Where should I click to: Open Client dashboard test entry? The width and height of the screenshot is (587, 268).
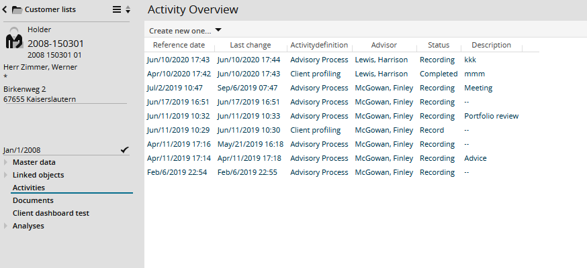[51, 213]
